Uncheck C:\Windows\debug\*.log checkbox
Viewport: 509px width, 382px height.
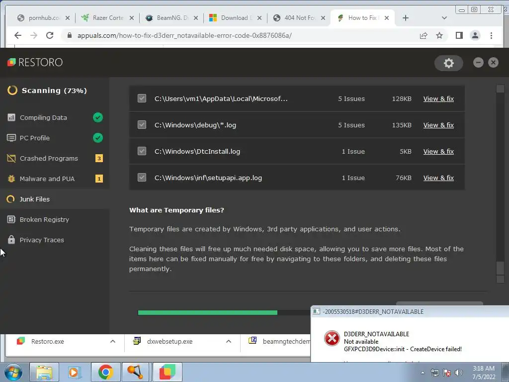(142, 125)
